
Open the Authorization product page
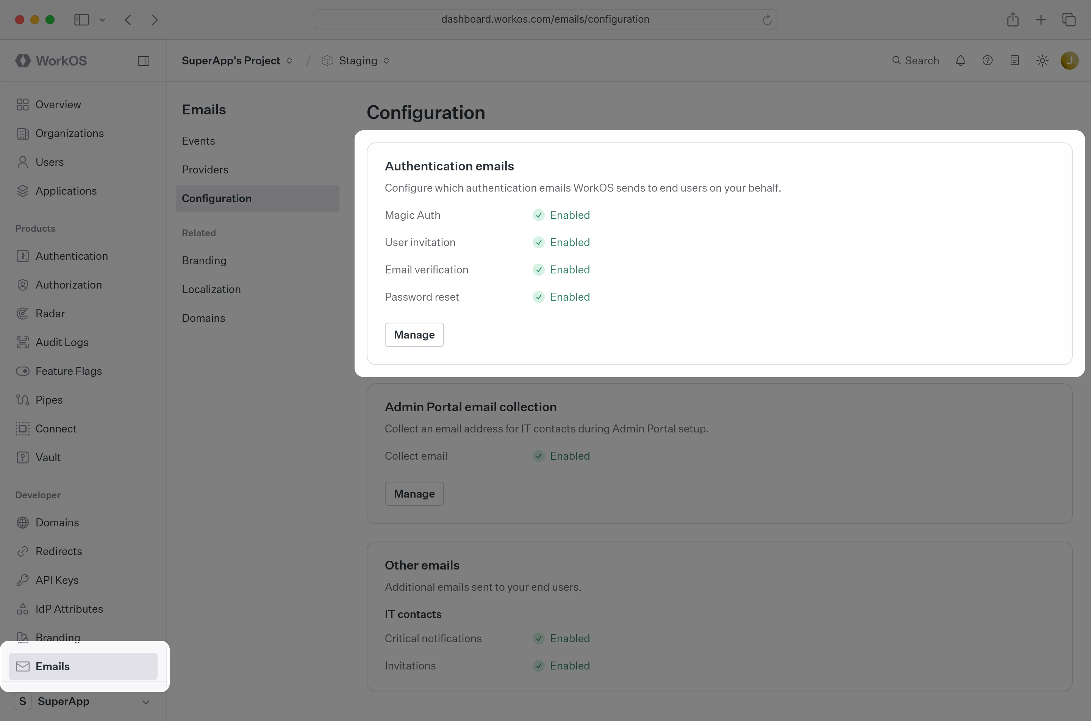click(x=83, y=285)
